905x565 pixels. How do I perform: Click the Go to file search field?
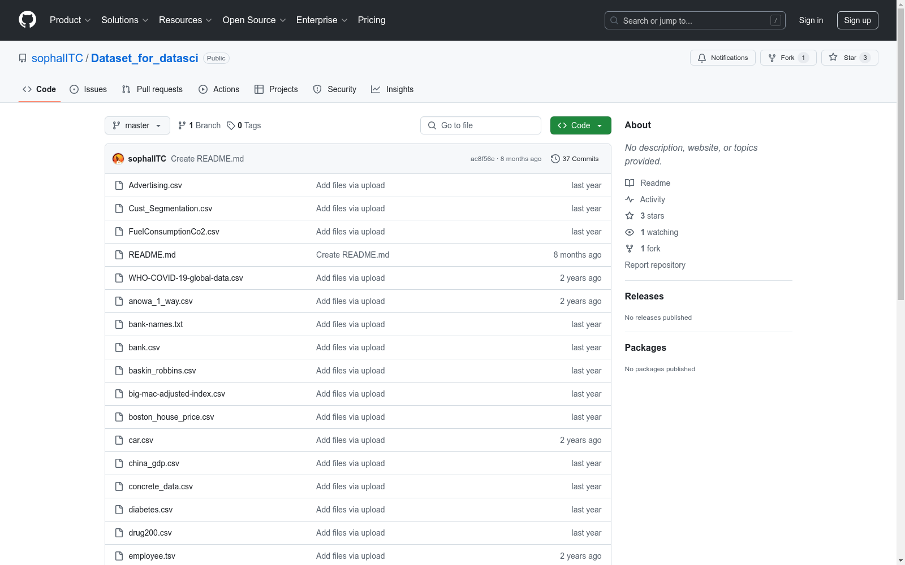(481, 125)
